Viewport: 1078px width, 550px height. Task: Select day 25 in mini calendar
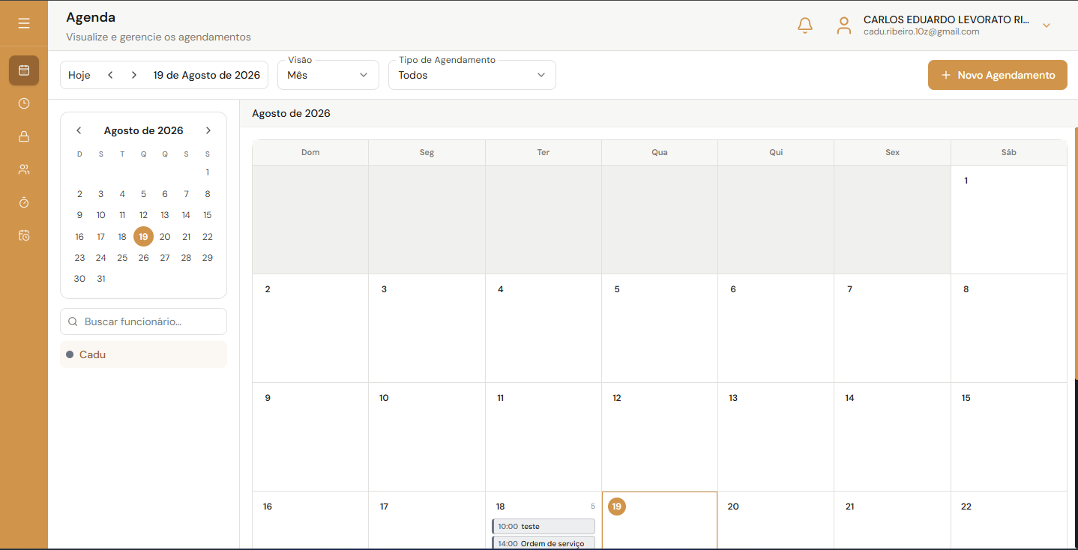coord(122,258)
